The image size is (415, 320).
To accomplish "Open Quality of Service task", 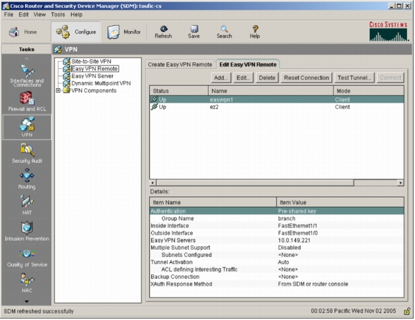I will coord(27,257).
